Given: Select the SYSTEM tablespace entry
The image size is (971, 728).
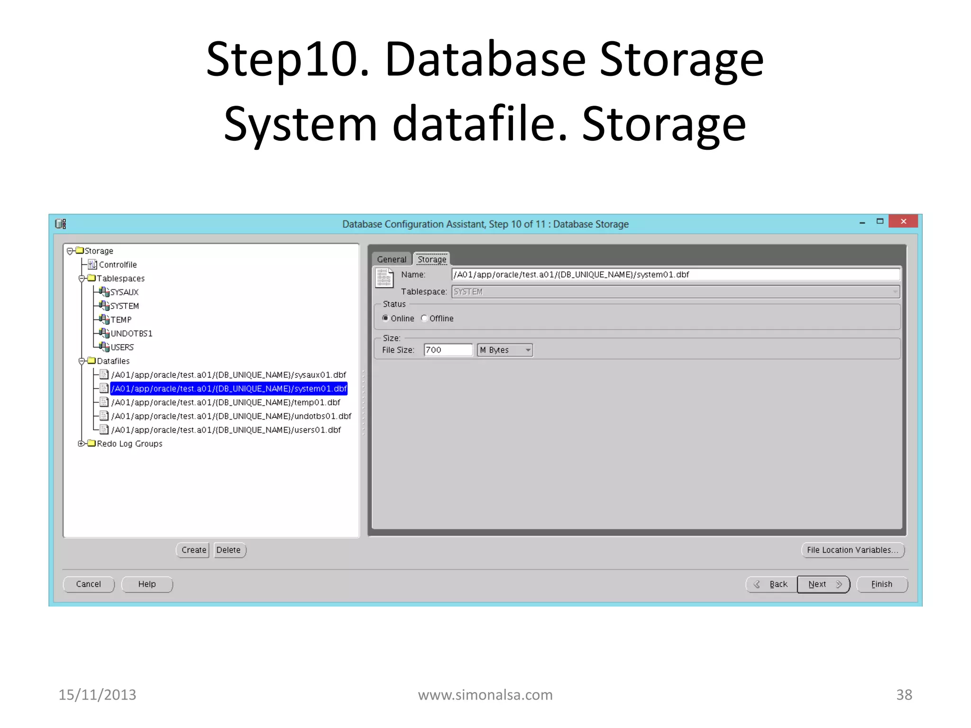Looking at the screenshot, I should click(125, 306).
